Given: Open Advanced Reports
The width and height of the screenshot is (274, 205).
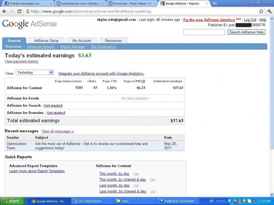Looking at the screenshot, I should click(41, 47).
